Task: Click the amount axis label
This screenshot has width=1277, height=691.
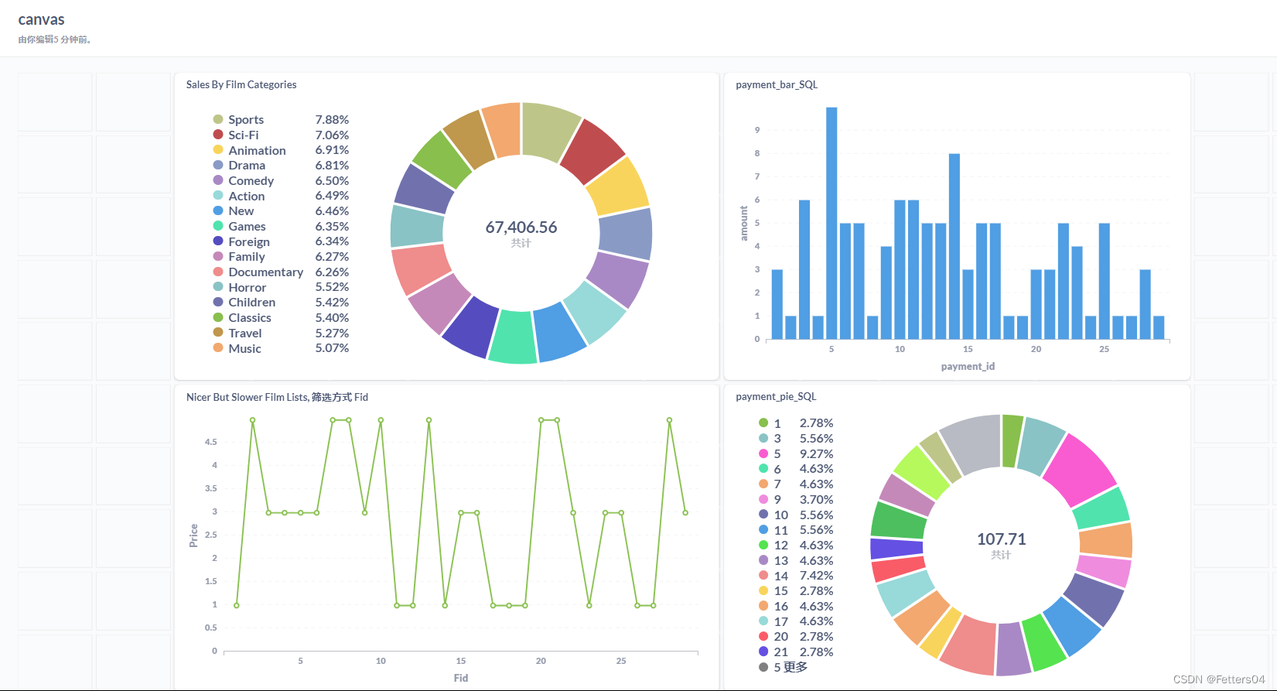Action: [x=744, y=223]
